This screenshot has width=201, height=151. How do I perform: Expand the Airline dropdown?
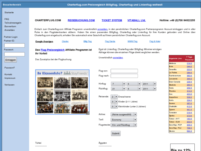click(x=124, y=114)
